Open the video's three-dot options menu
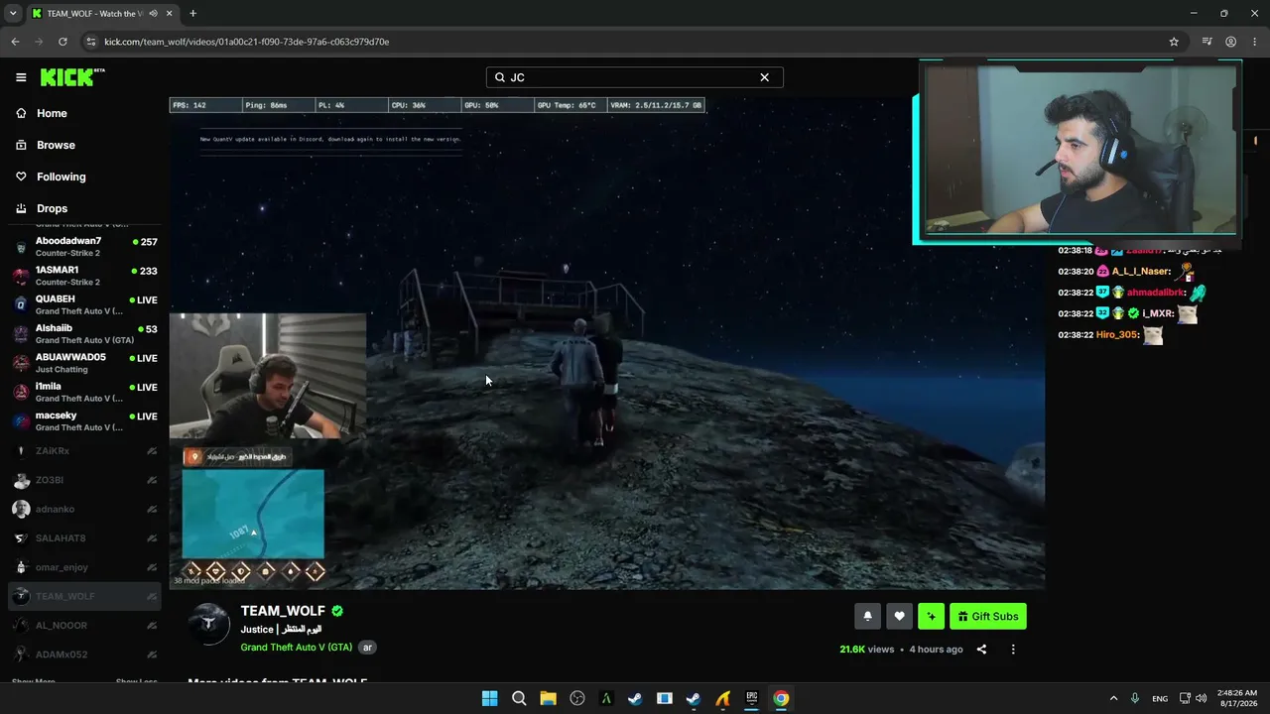The height and width of the screenshot is (714, 1270). [1013, 650]
